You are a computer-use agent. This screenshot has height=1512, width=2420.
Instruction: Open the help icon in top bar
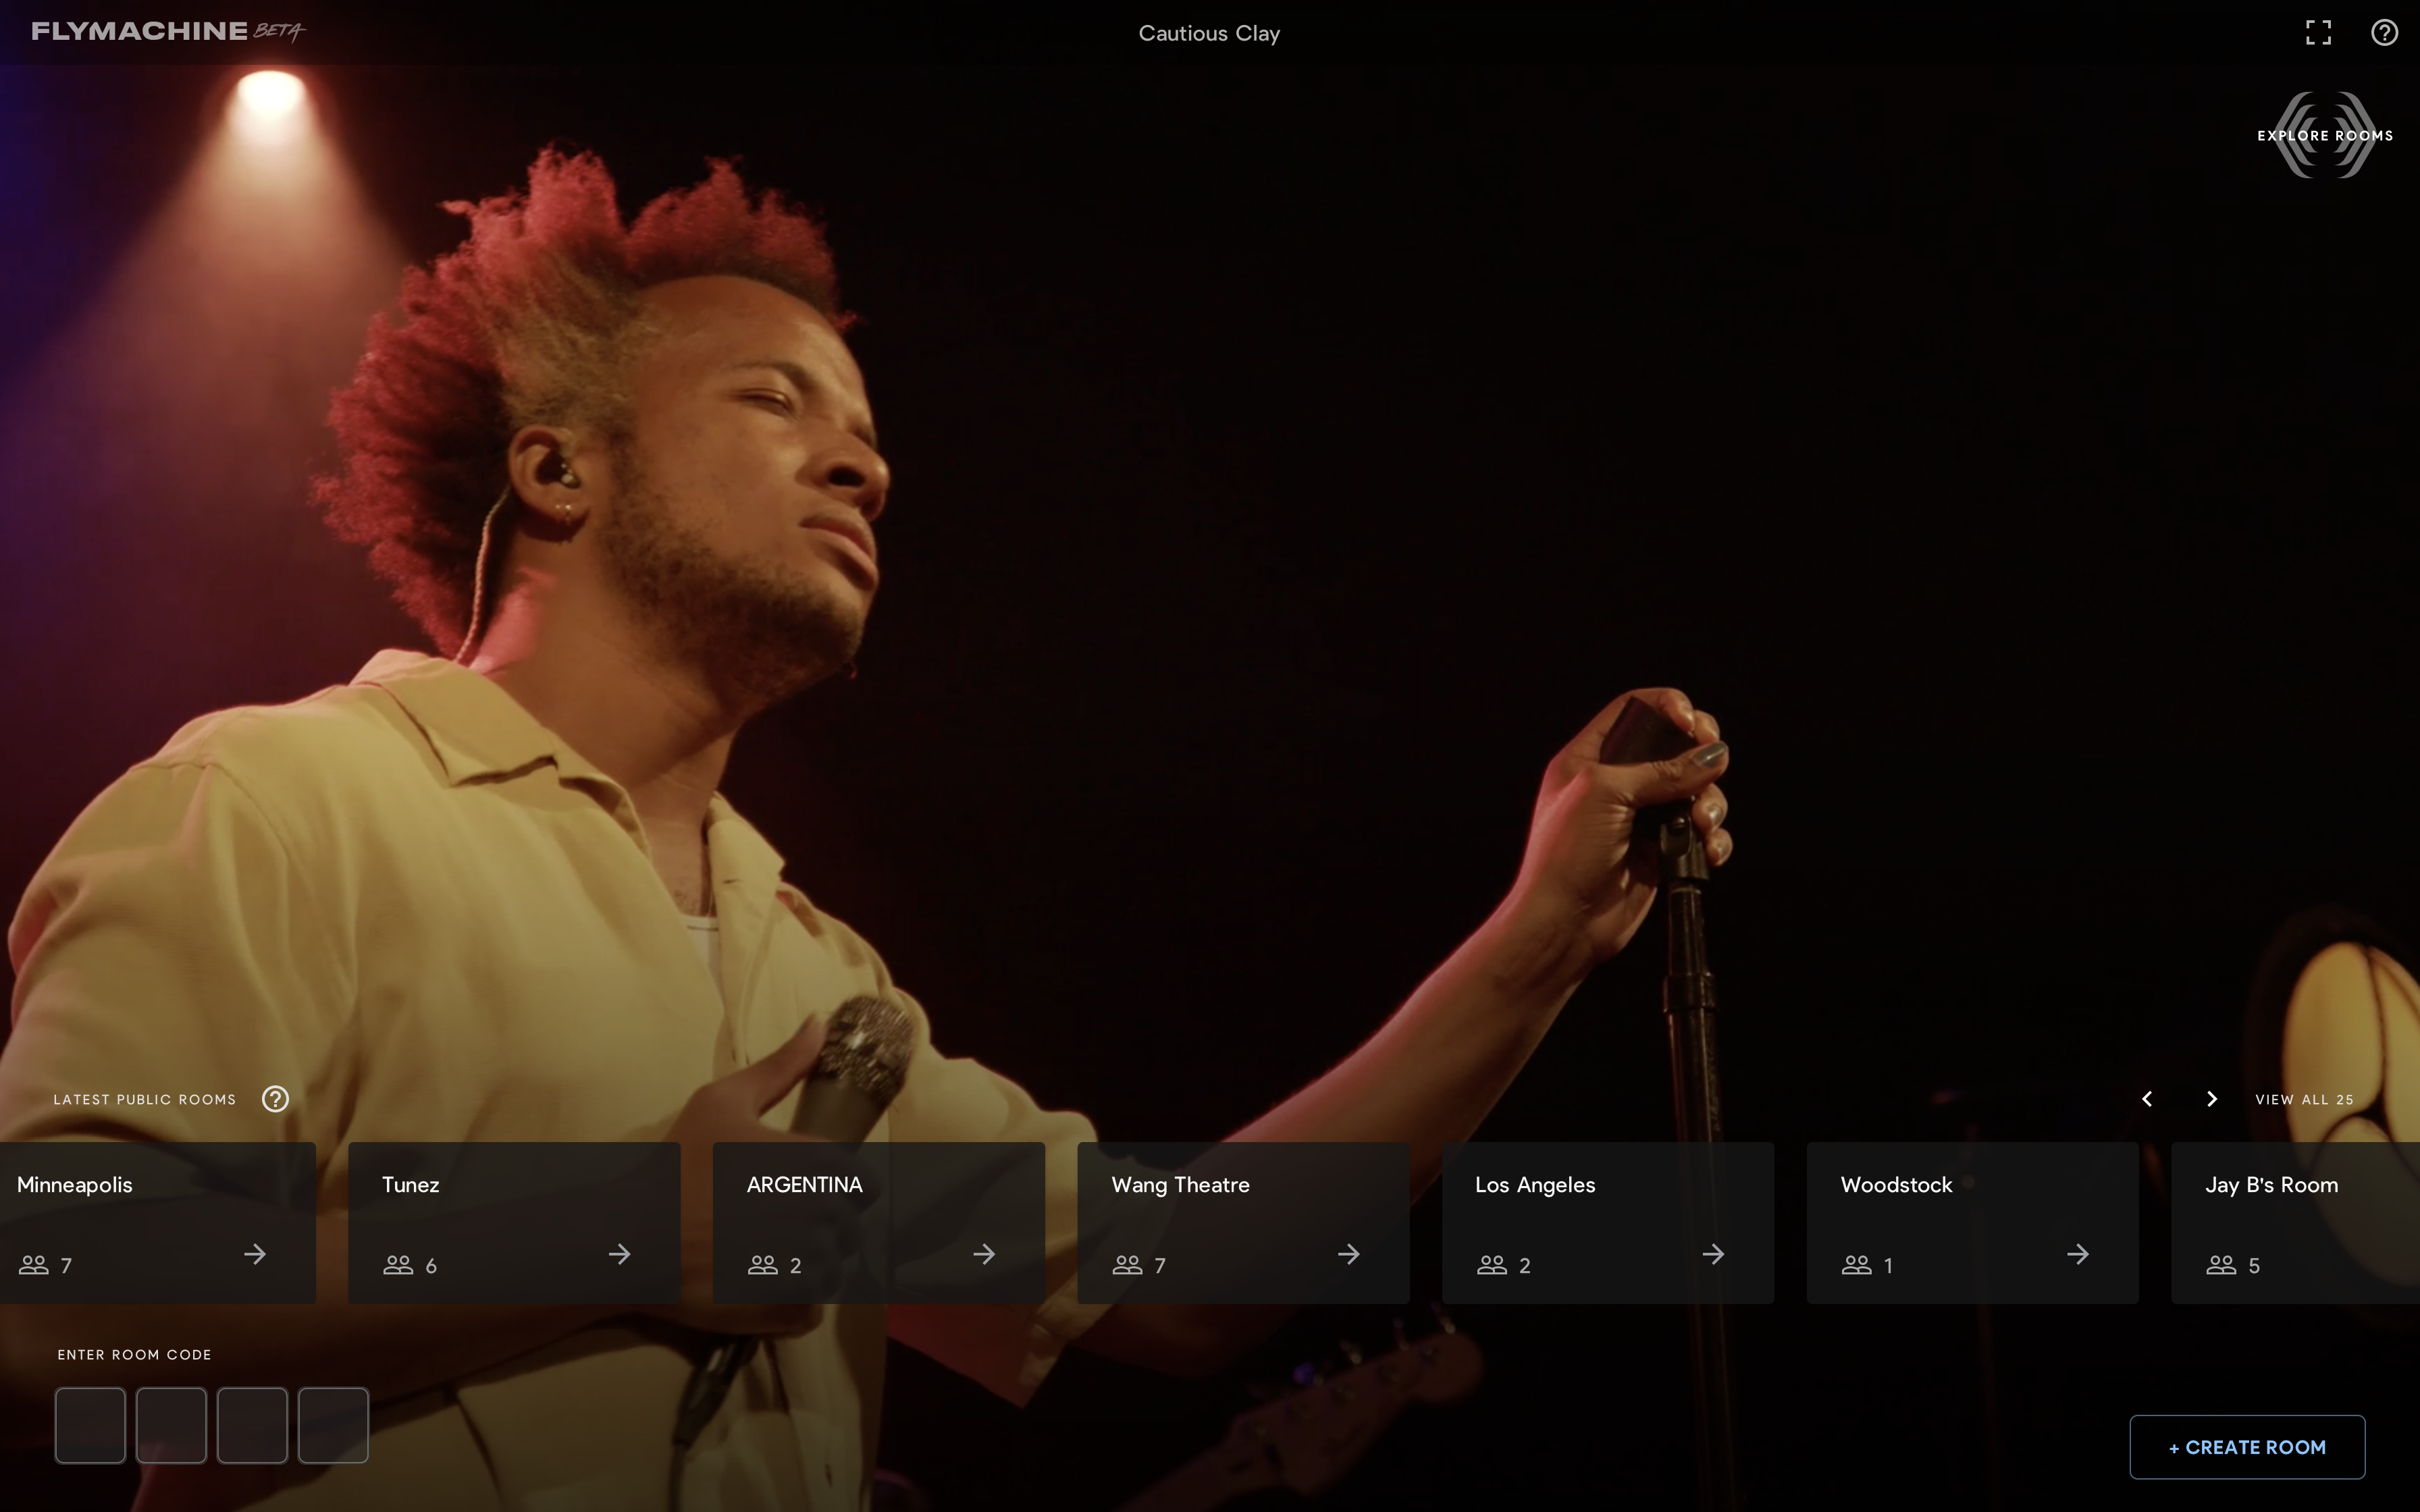click(x=2384, y=33)
